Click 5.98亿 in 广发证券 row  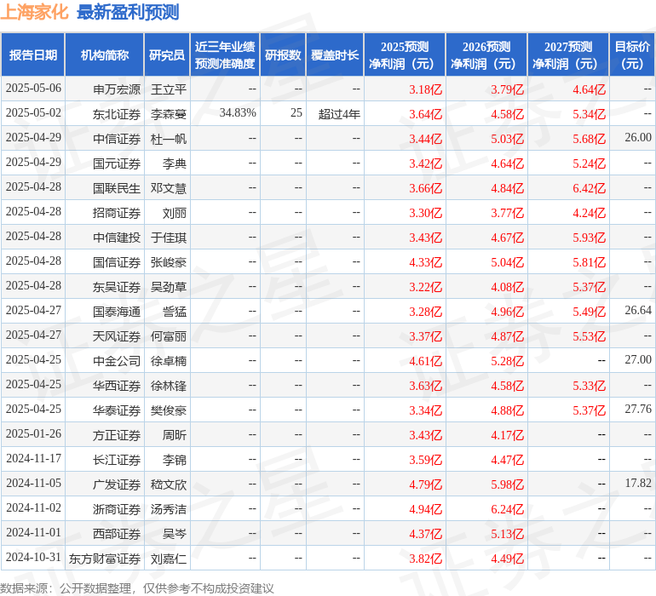[507, 484]
